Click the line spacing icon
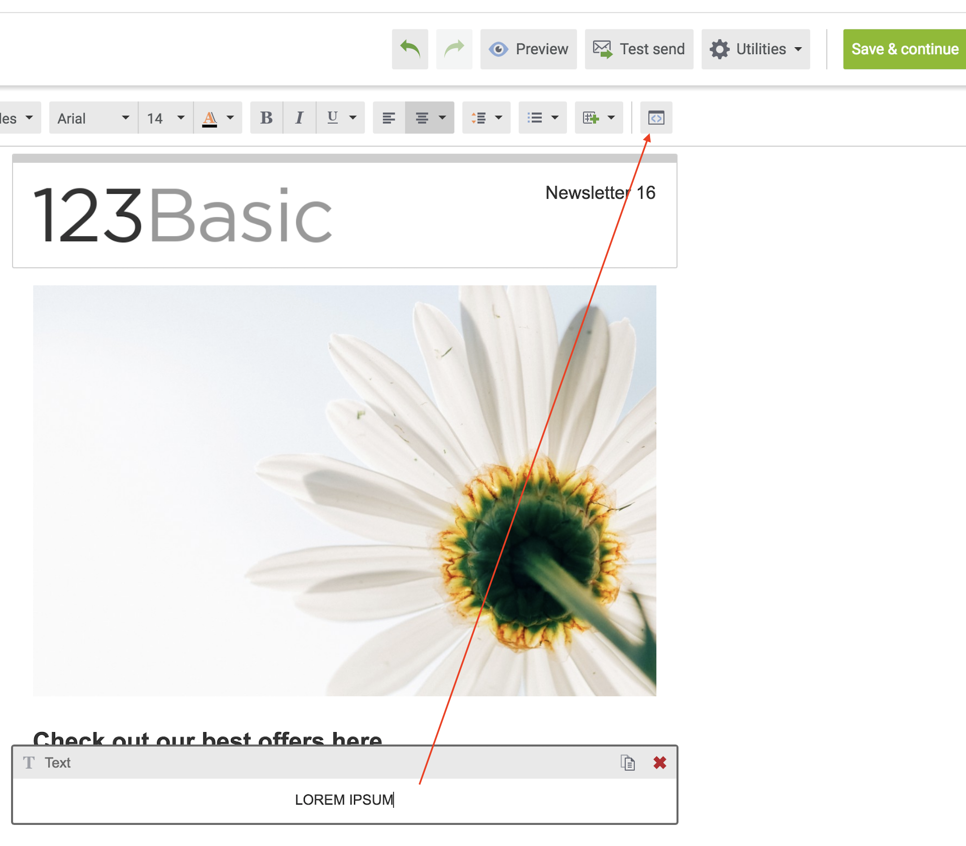 pos(479,118)
